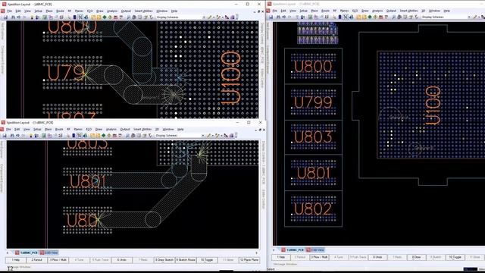This screenshot has width=485, height=273.
Task: Click dark blue chip icon in right toolbar
Action: 340,17
